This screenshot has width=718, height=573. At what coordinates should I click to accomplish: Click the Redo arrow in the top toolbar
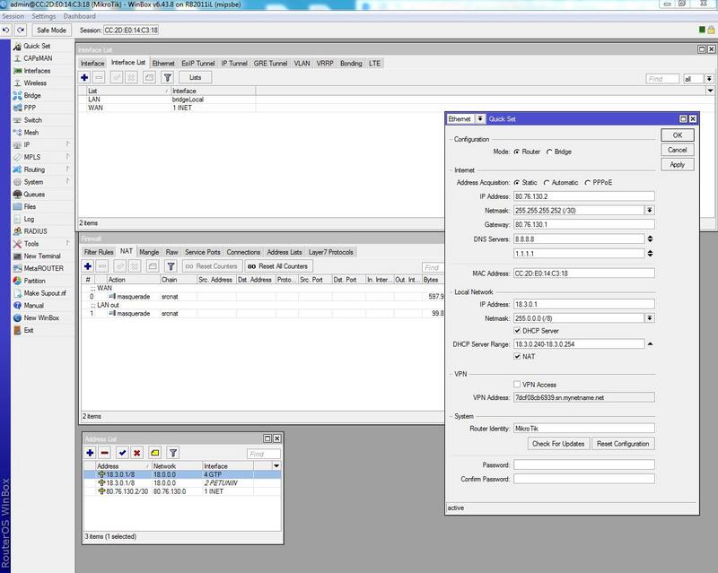pyautogui.click(x=21, y=30)
